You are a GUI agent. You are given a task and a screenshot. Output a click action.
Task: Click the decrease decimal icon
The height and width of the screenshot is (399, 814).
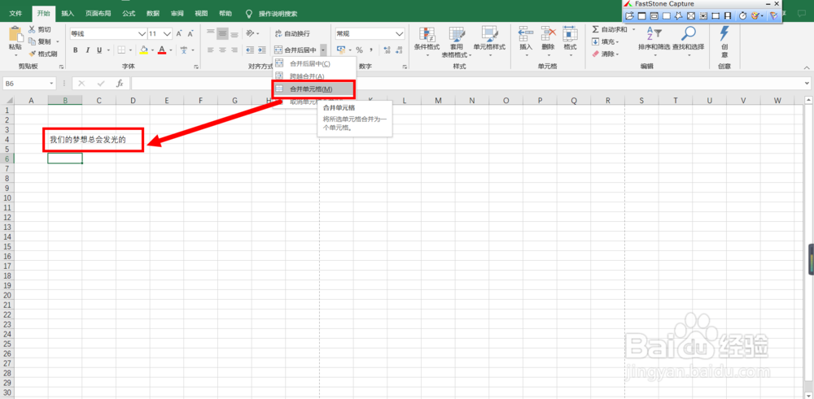pos(399,50)
